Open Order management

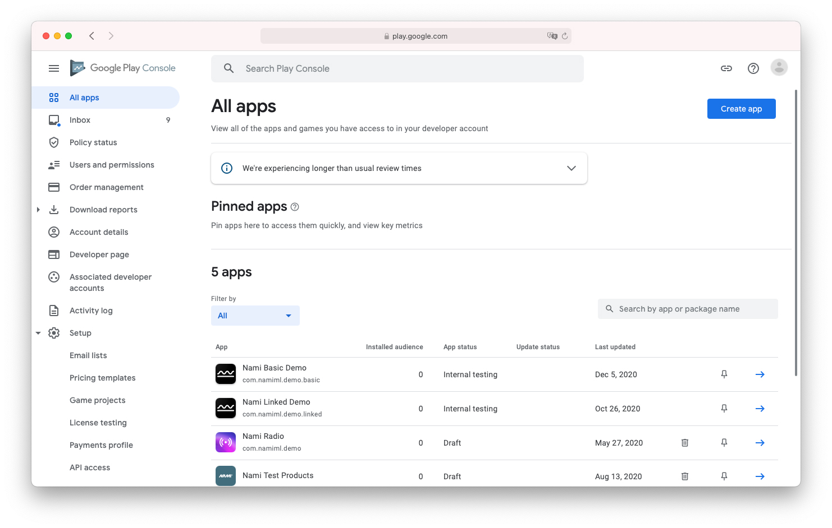click(x=106, y=187)
